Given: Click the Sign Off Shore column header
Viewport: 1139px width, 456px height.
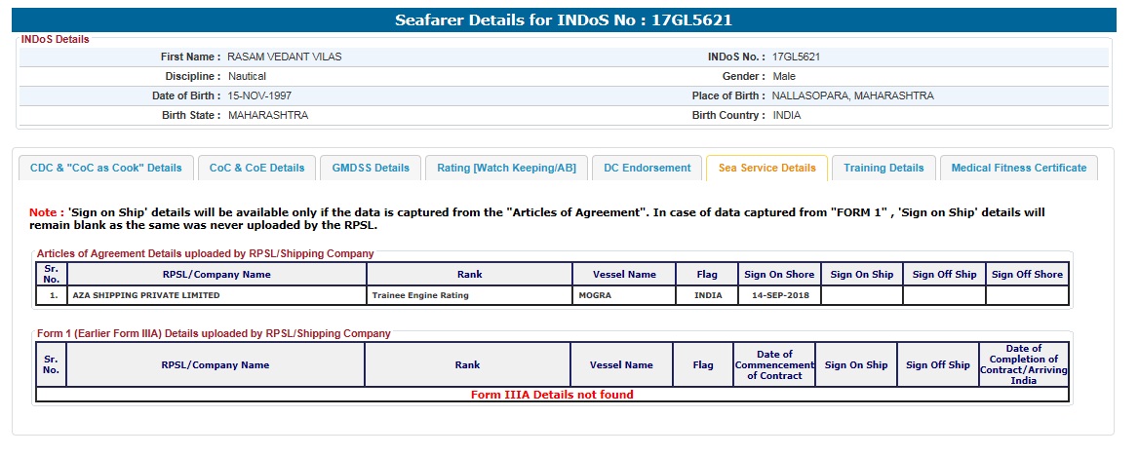Looking at the screenshot, I should click(1027, 275).
